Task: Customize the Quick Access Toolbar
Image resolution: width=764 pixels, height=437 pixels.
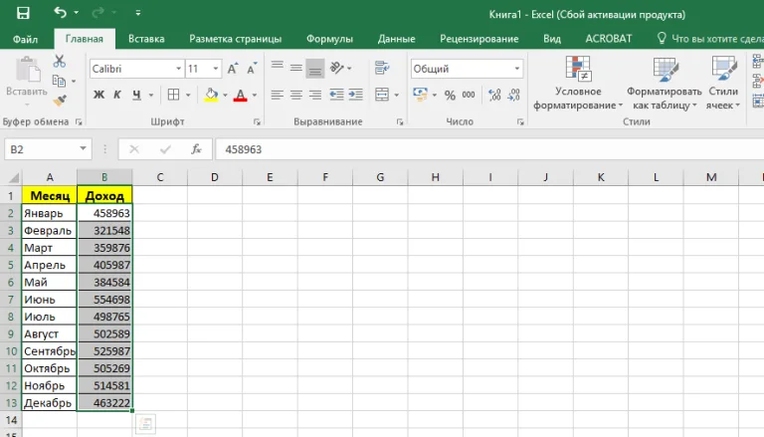Action: (x=138, y=13)
